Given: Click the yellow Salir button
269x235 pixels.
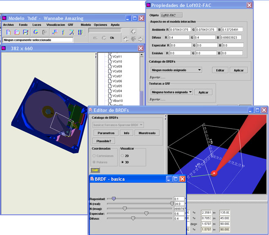Looking at the screenshot, I should pos(95,170).
